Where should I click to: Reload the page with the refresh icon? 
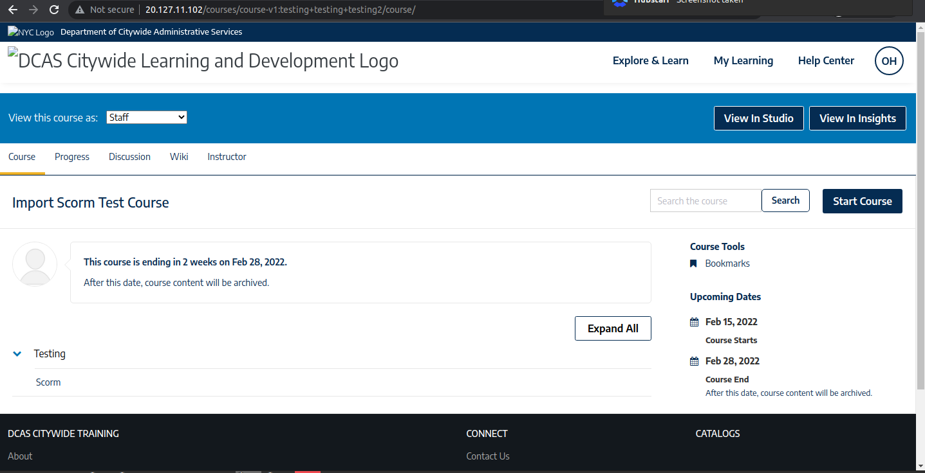tap(54, 10)
